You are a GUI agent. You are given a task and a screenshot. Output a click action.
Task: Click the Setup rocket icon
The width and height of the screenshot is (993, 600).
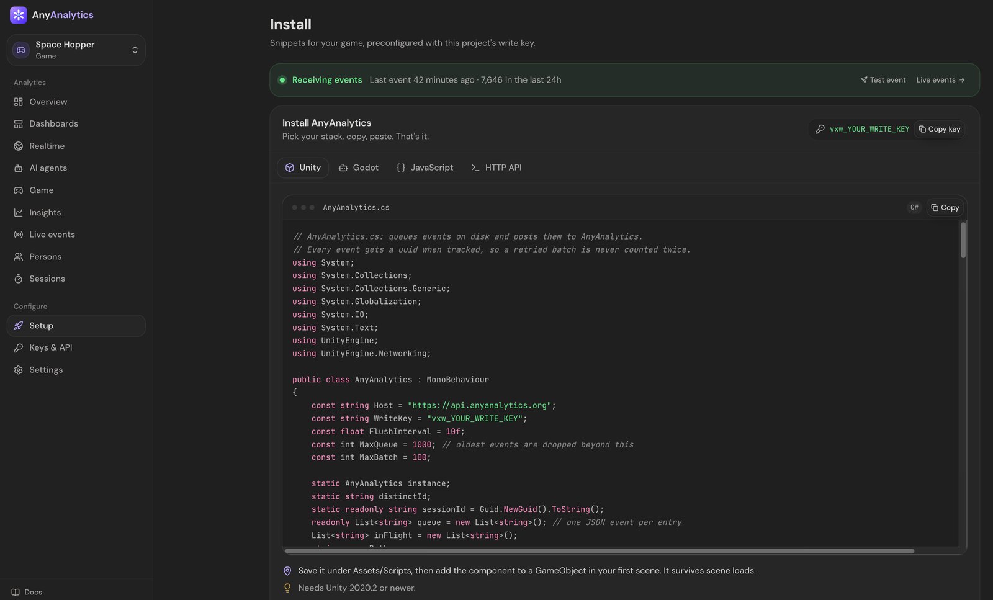19,326
